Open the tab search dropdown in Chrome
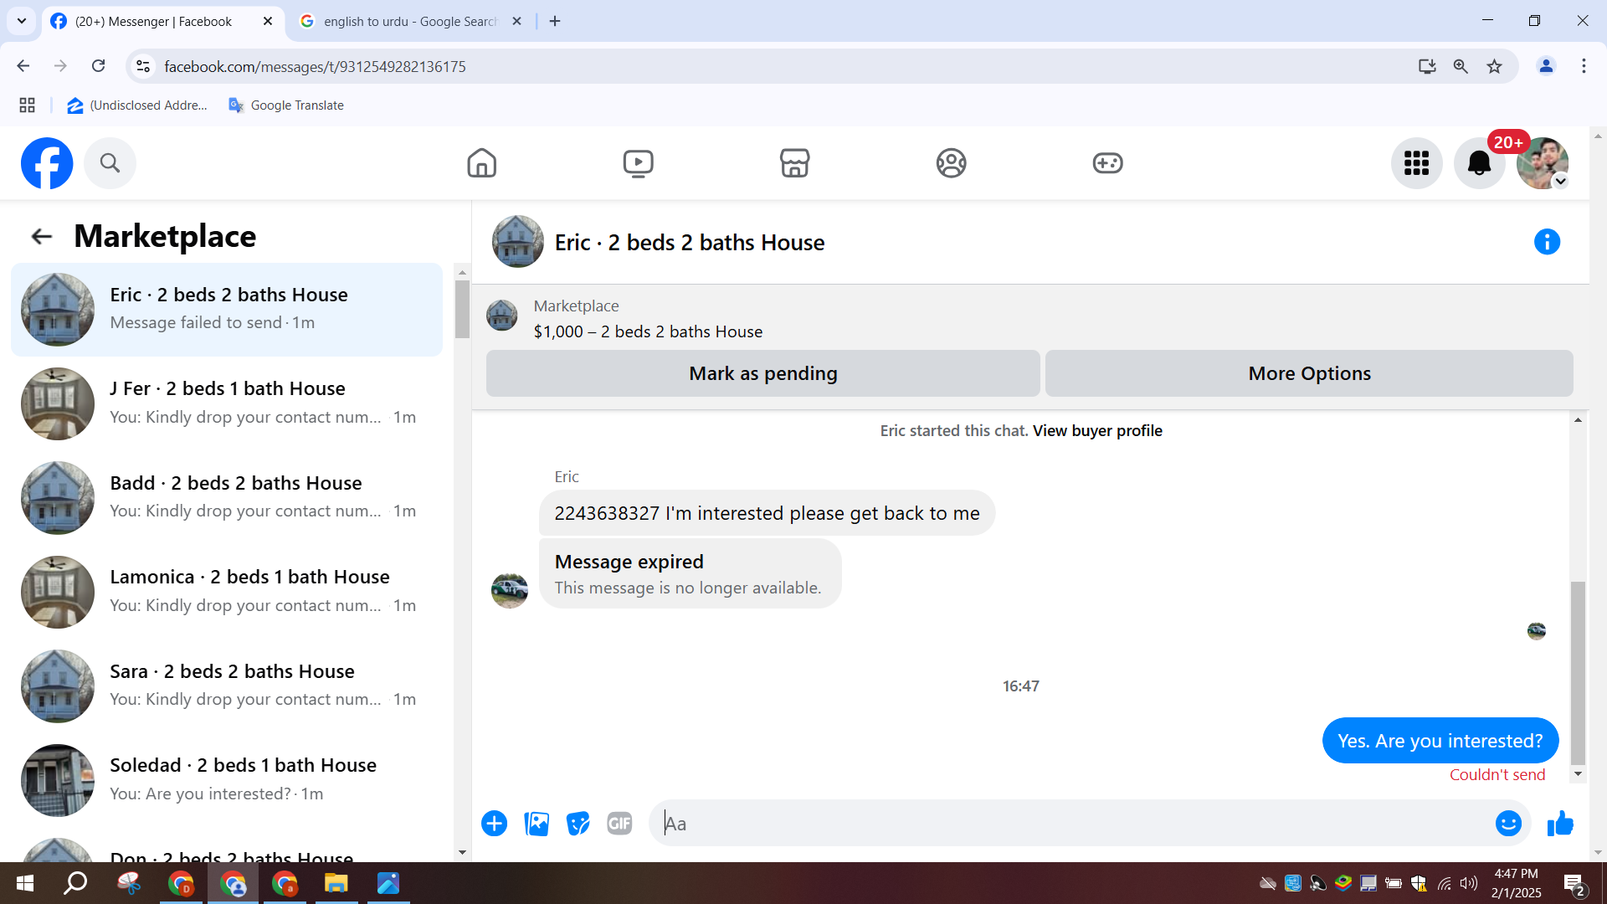Image resolution: width=1607 pixels, height=904 pixels. pyautogui.click(x=22, y=21)
